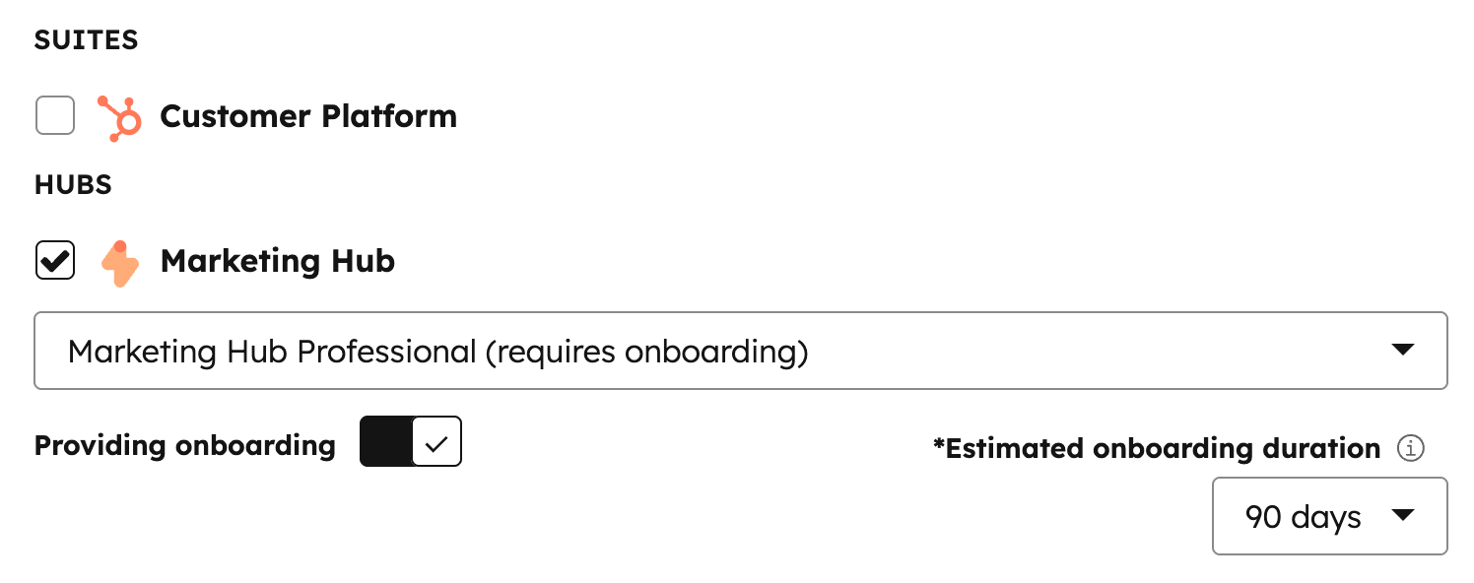The width and height of the screenshot is (1474, 583).
Task: Click the Customer Platform label text
Action: pos(309,115)
